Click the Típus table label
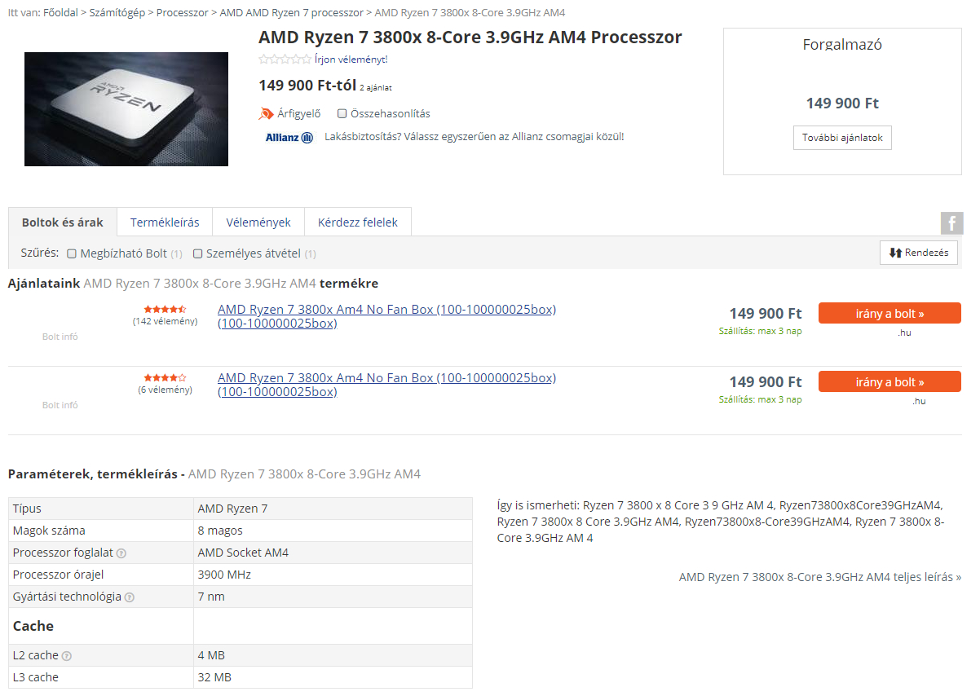 (26, 509)
